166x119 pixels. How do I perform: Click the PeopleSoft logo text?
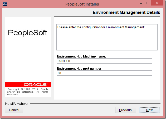(x=27, y=33)
